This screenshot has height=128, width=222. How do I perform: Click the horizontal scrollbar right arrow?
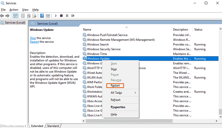pos(216,121)
